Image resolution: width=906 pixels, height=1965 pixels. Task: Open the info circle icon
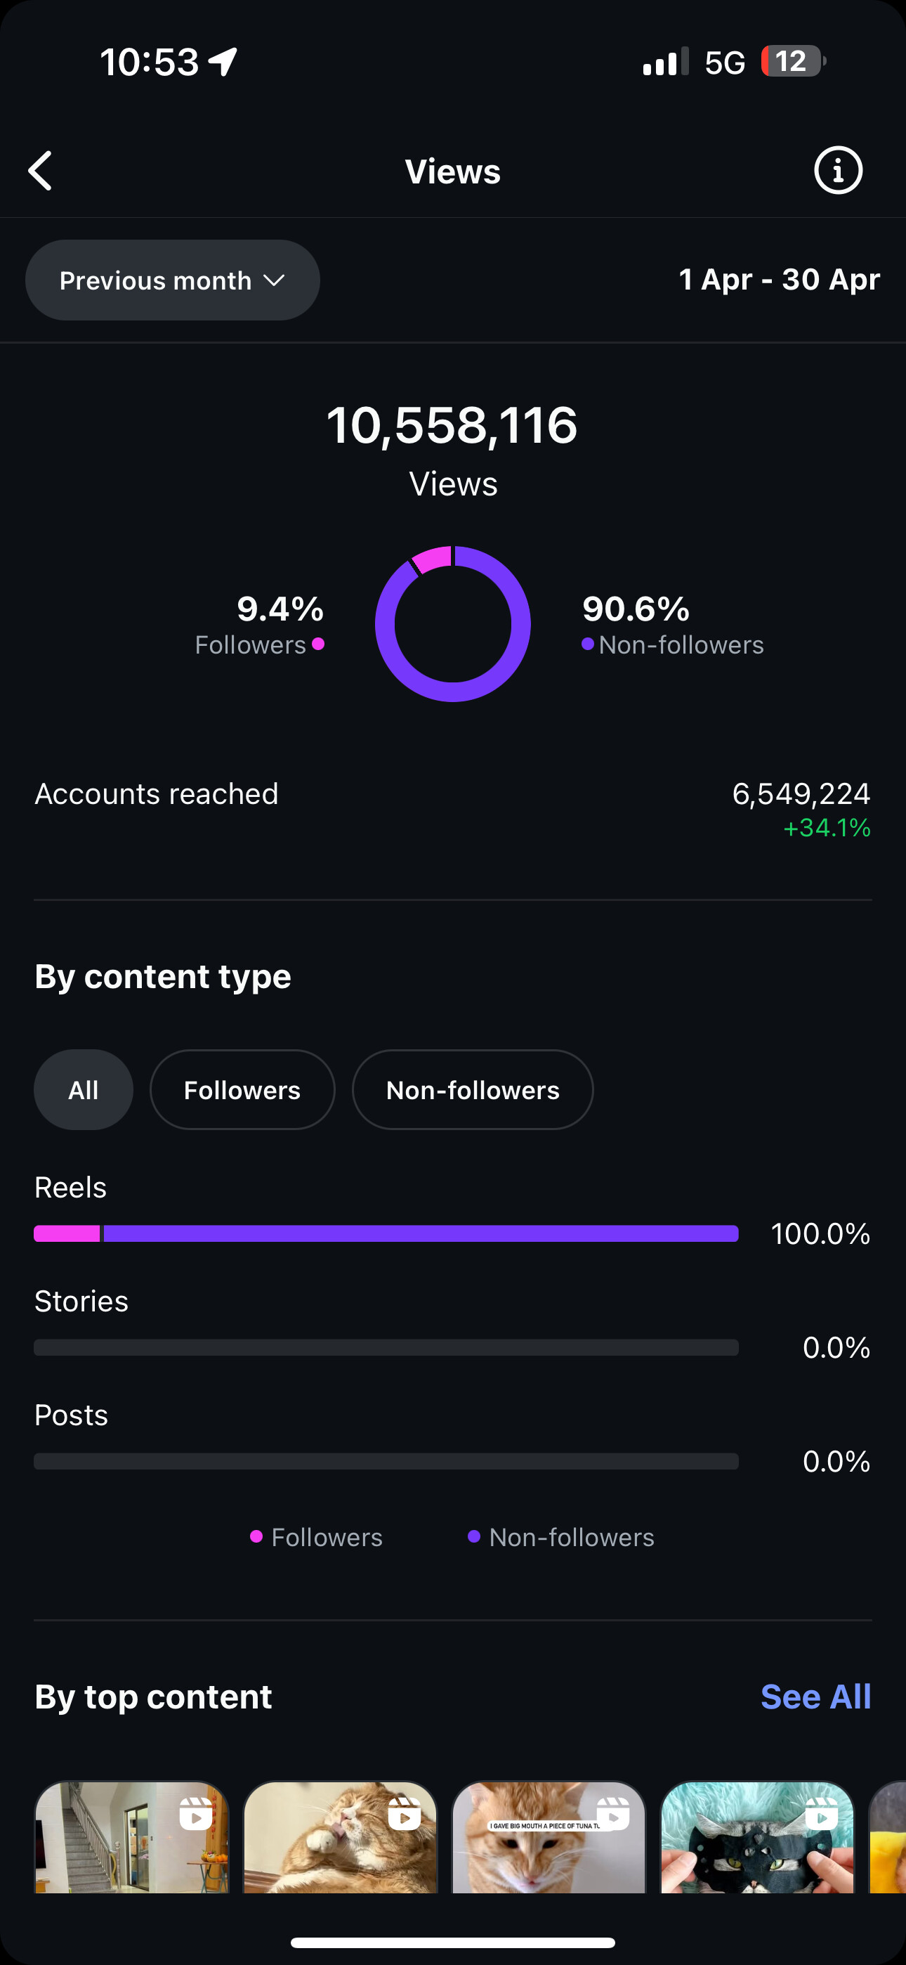(837, 170)
